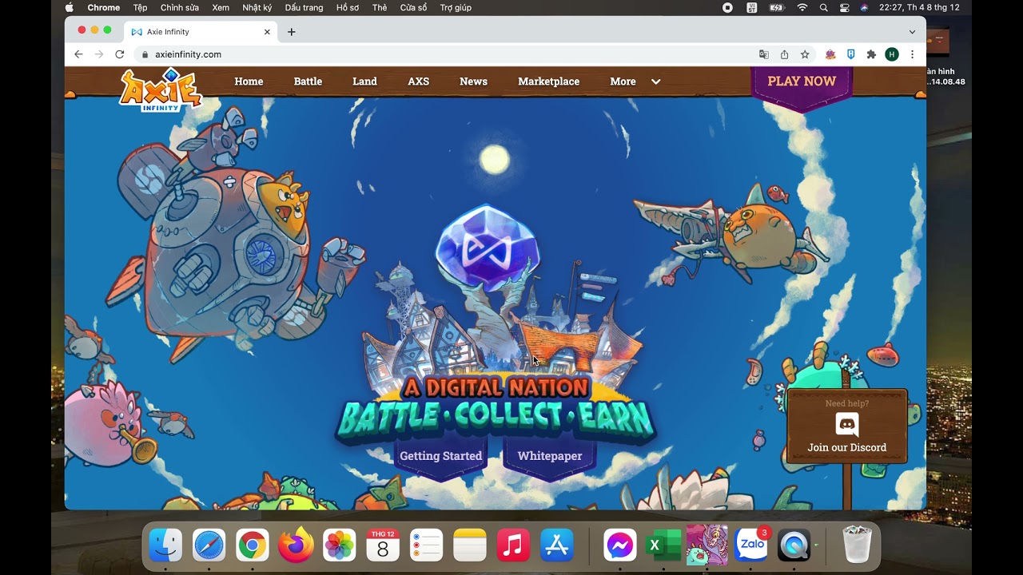Open the Chỉnh sửa menu
1023x575 pixels.
pos(180,7)
